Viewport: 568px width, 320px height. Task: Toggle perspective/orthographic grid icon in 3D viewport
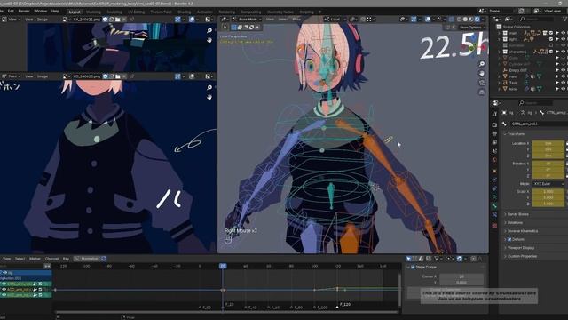[482, 92]
